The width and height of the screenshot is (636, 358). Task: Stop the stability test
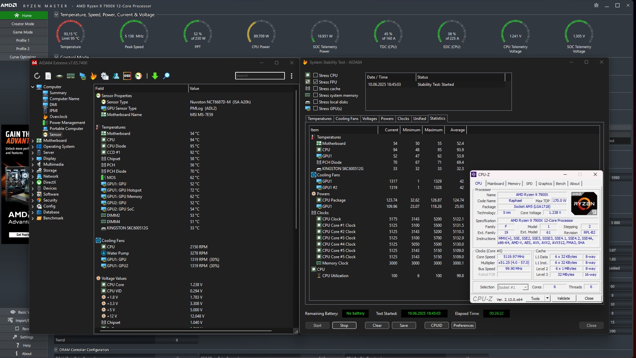coord(344,326)
